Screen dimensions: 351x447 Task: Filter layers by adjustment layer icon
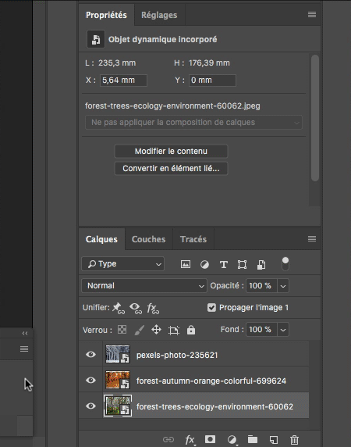coord(204,265)
